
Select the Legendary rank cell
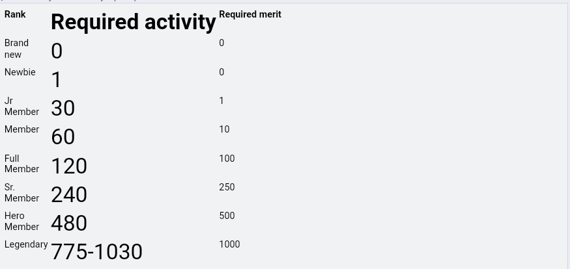coord(26,245)
